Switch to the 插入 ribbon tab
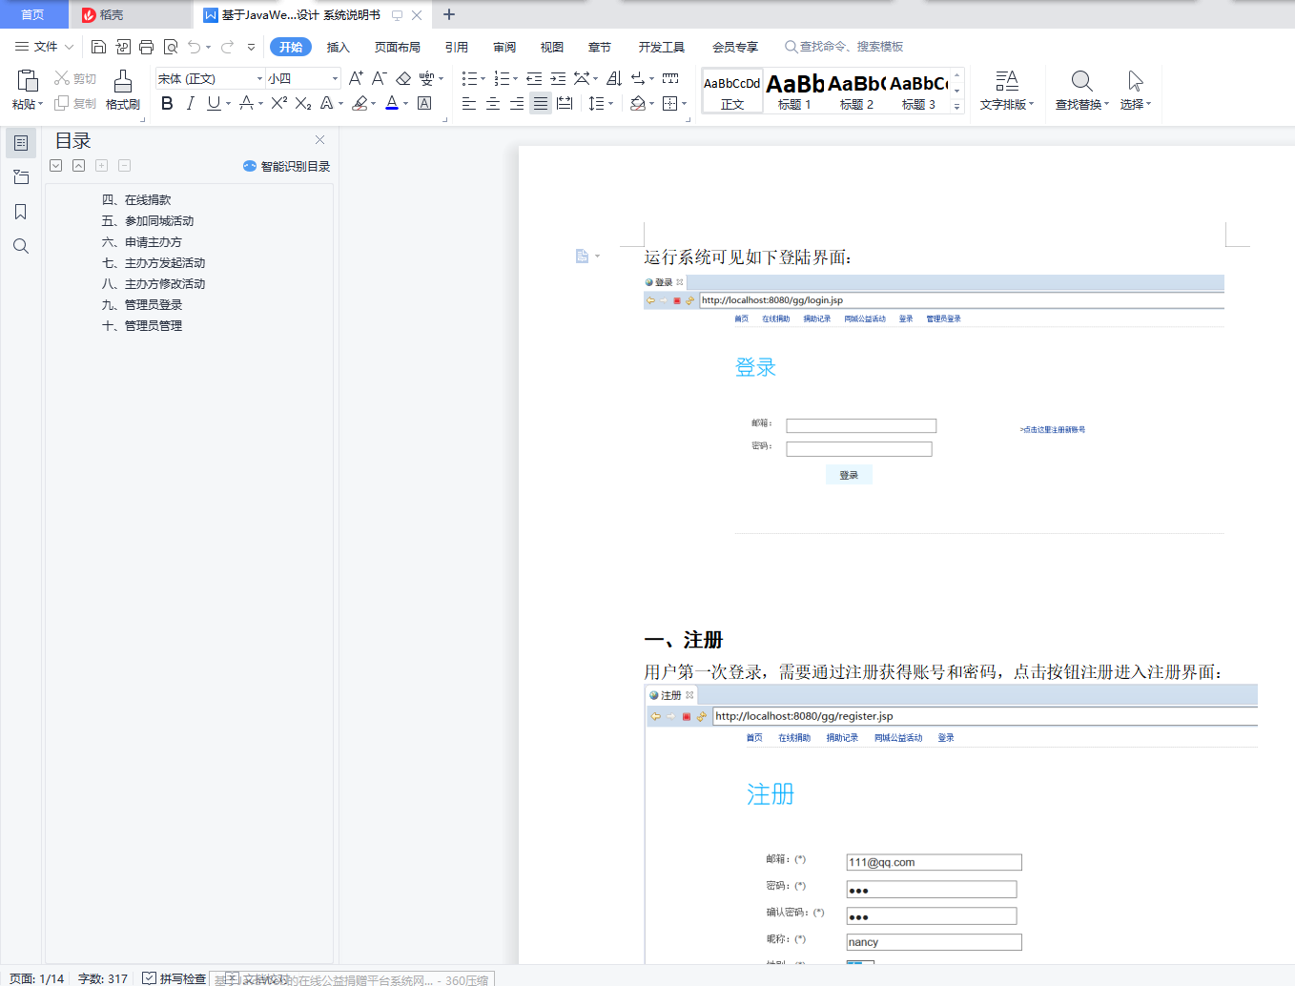This screenshot has height=986, width=1295. pos(339,47)
